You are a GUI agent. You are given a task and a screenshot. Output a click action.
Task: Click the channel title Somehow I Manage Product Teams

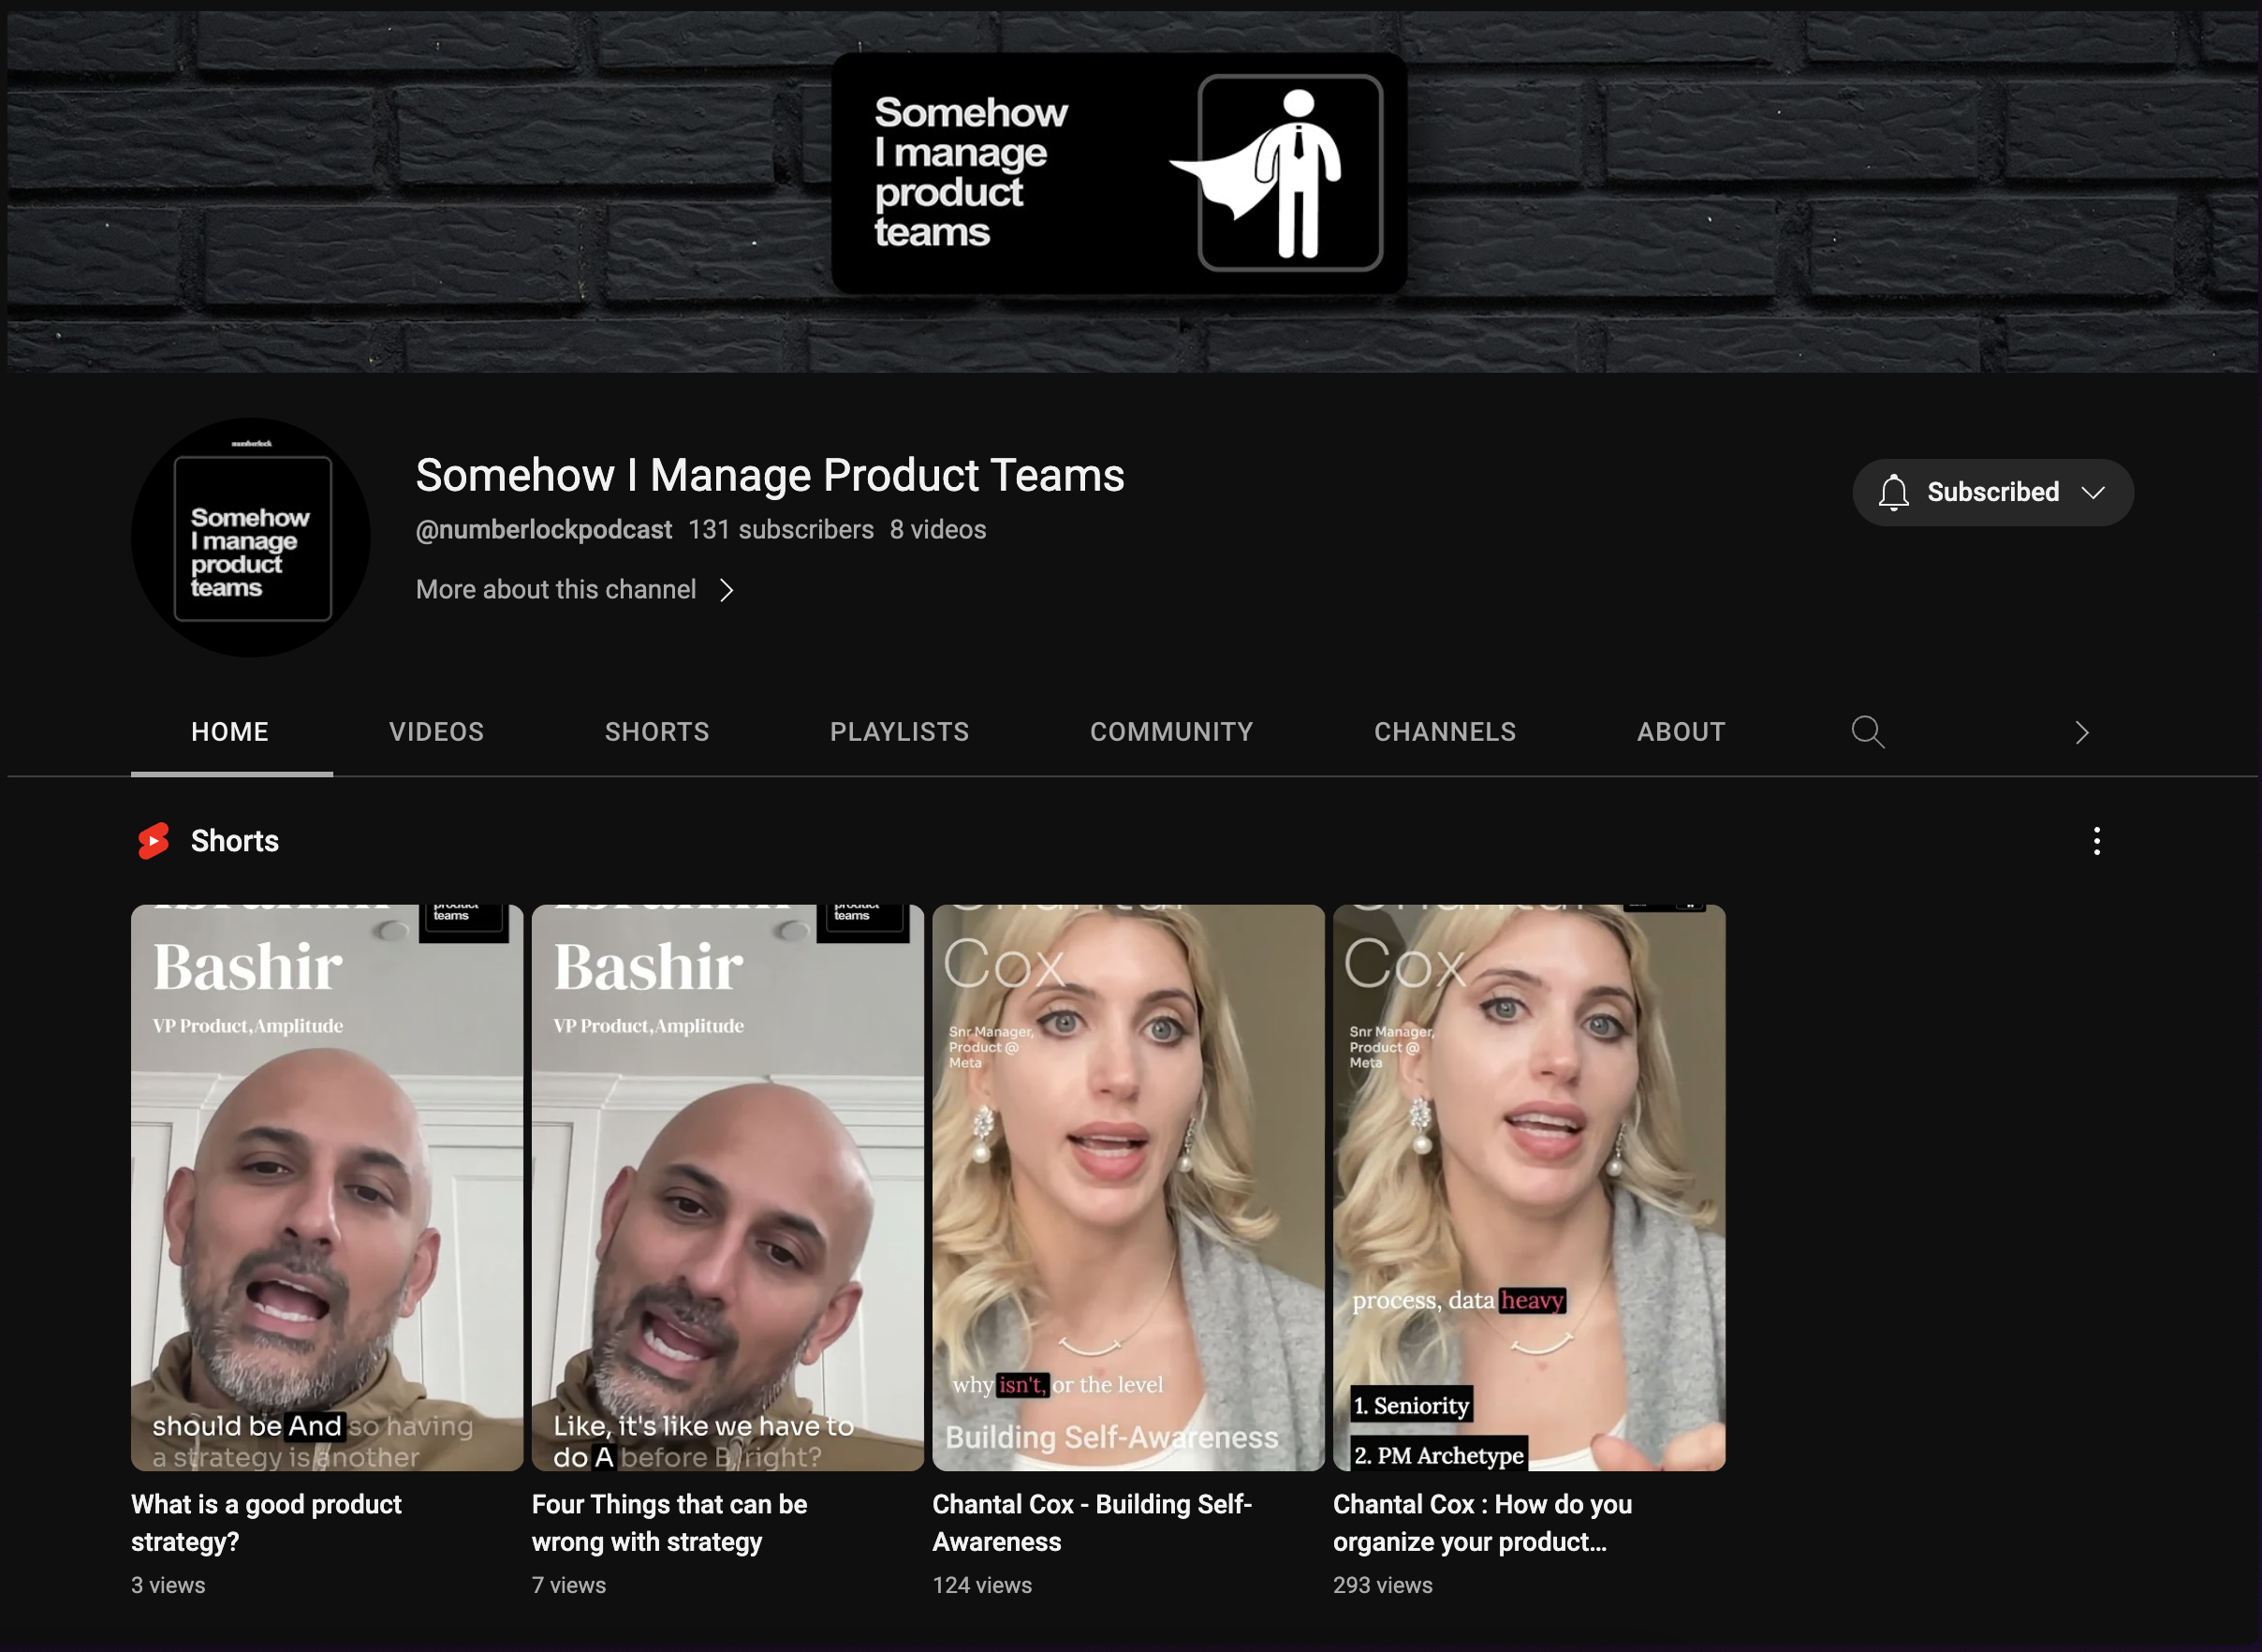[770, 475]
